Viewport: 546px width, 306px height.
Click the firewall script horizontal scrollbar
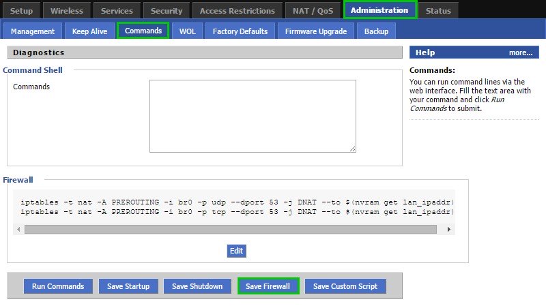coord(231,229)
